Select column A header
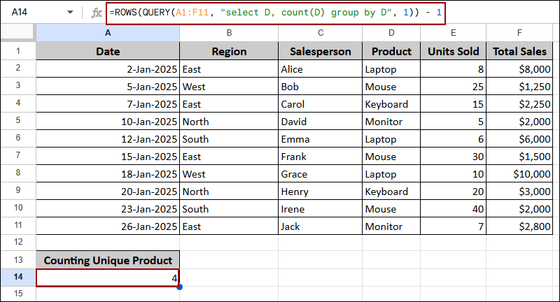The height and width of the screenshot is (302, 560). (108, 33)
